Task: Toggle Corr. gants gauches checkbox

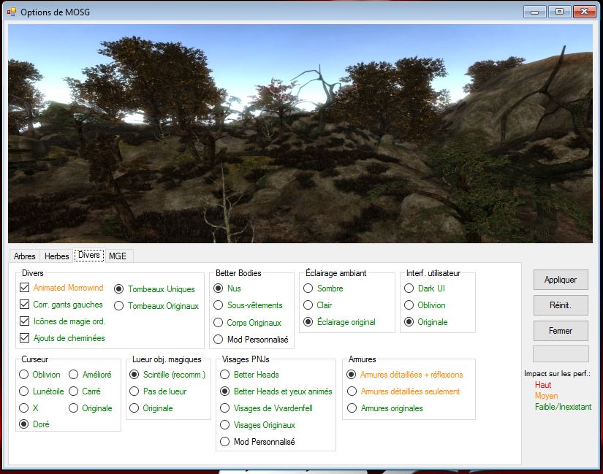Action: (x=25, y=305)
